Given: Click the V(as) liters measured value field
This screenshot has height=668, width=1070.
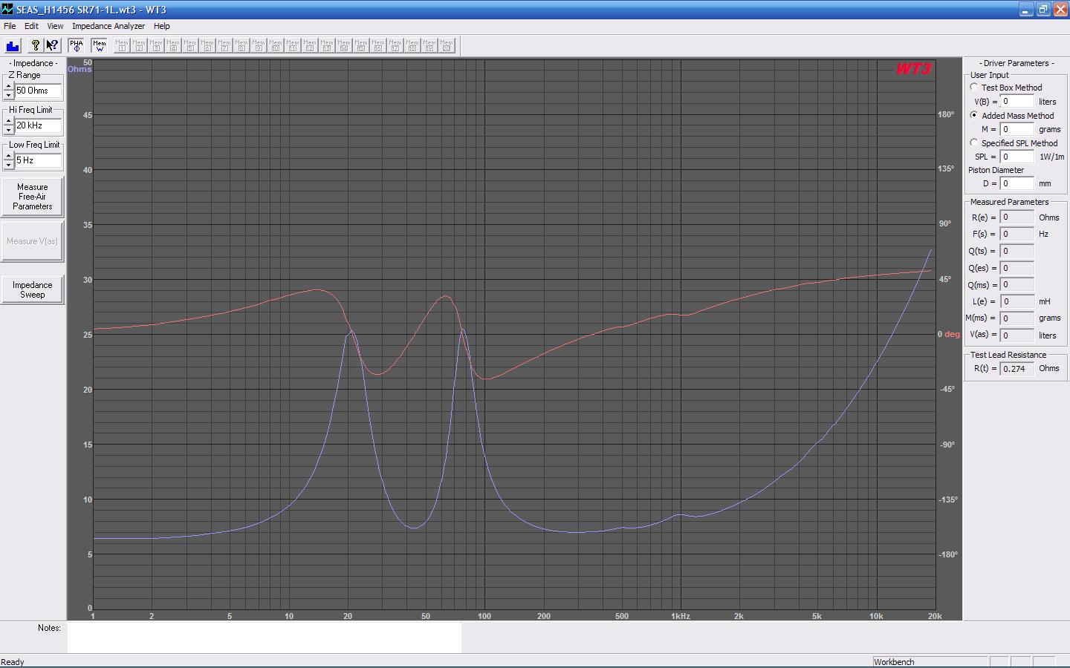Looking at the screenshot, I should 1017,335.
